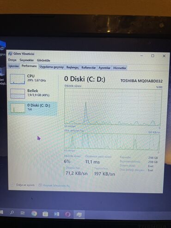Viewport: 171px width, 228px height.
Task: Click the active Task Manager taskbar icon
Action: tap(79, 215)
